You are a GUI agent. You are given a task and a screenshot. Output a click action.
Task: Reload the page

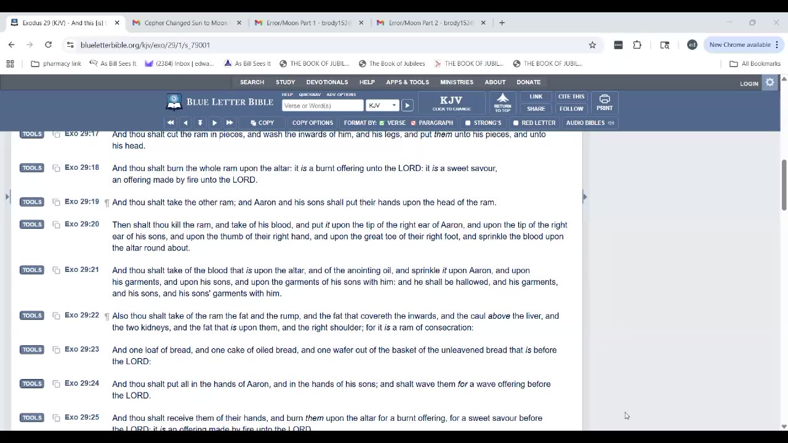(48, 45)
